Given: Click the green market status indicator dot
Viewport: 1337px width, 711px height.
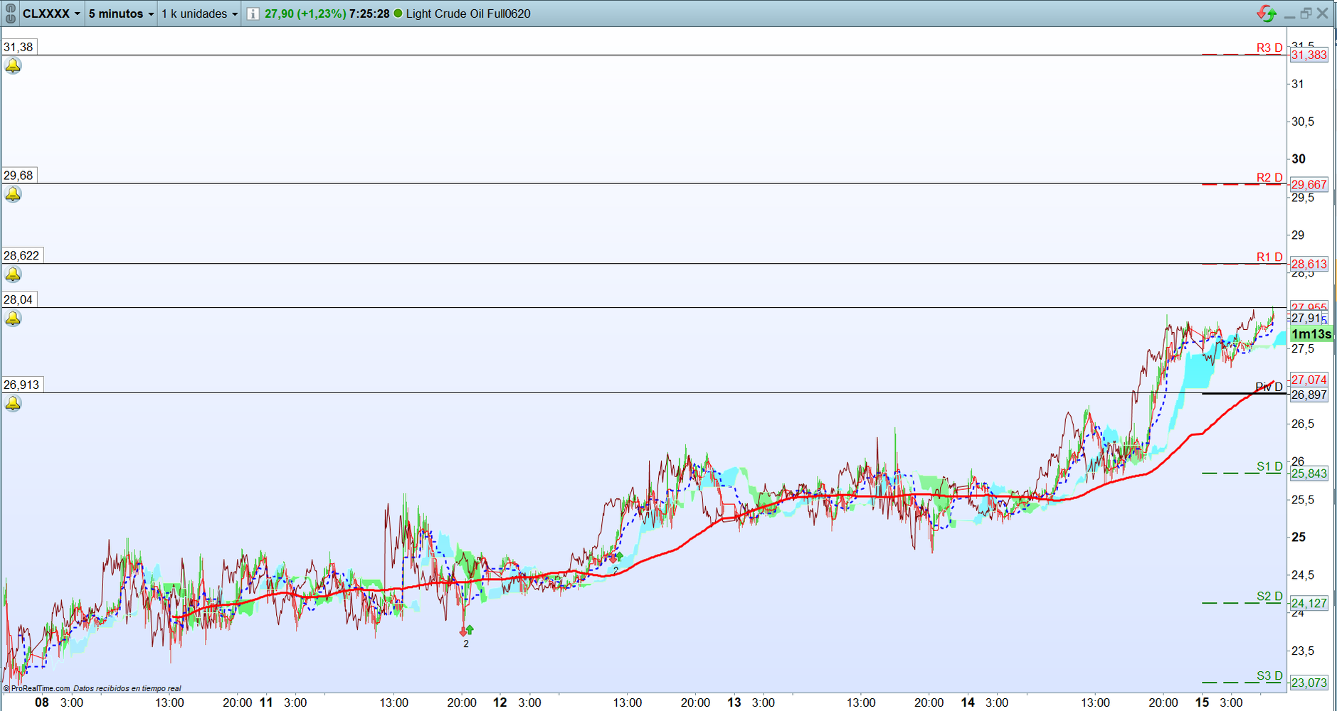Looking at the screenshot, I should 398,14.
